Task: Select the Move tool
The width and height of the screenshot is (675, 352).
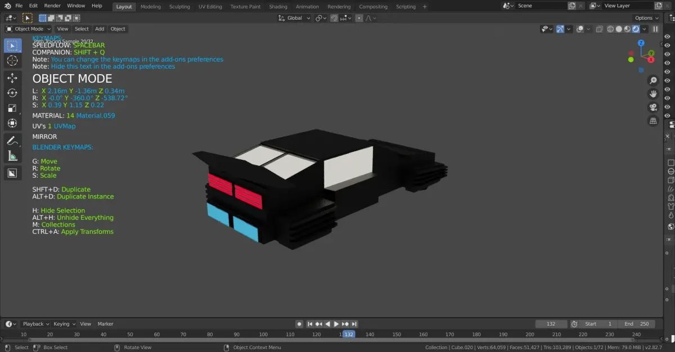Action: pyautogui.click(x=12, y=78)
